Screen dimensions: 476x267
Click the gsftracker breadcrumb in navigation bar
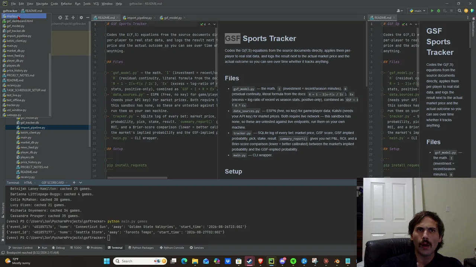pos(10,11)
